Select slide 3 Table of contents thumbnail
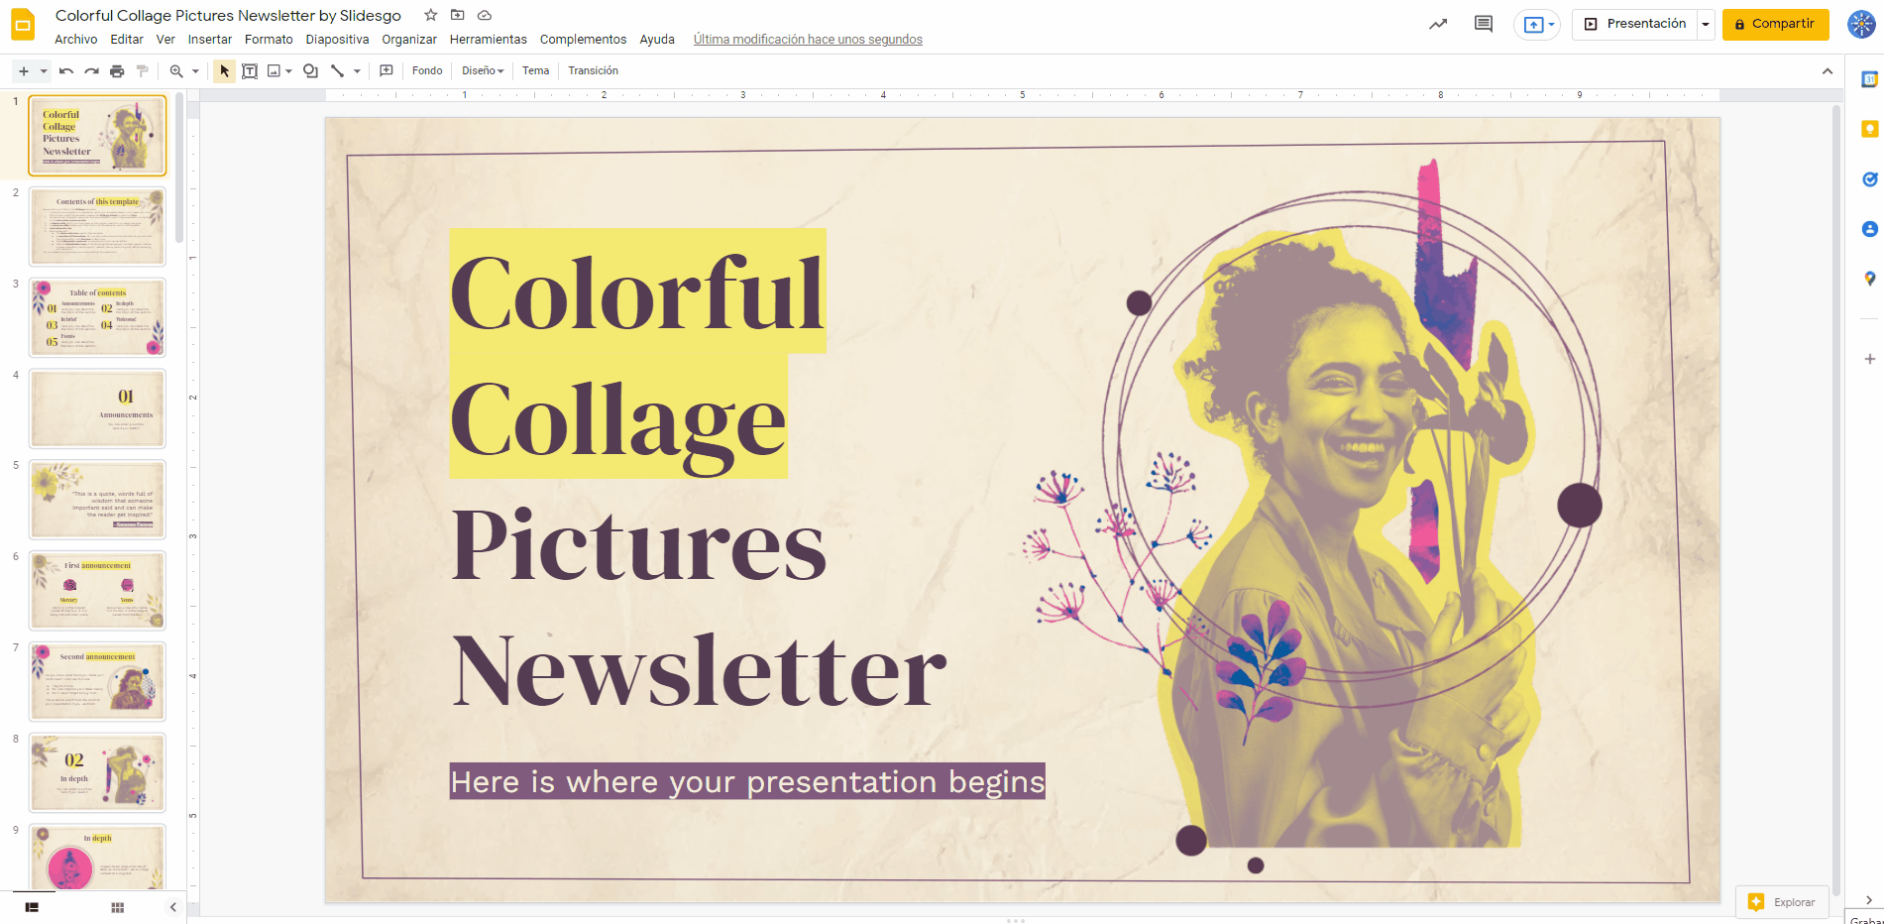The image size is (1884, 924). click(97, 317)
